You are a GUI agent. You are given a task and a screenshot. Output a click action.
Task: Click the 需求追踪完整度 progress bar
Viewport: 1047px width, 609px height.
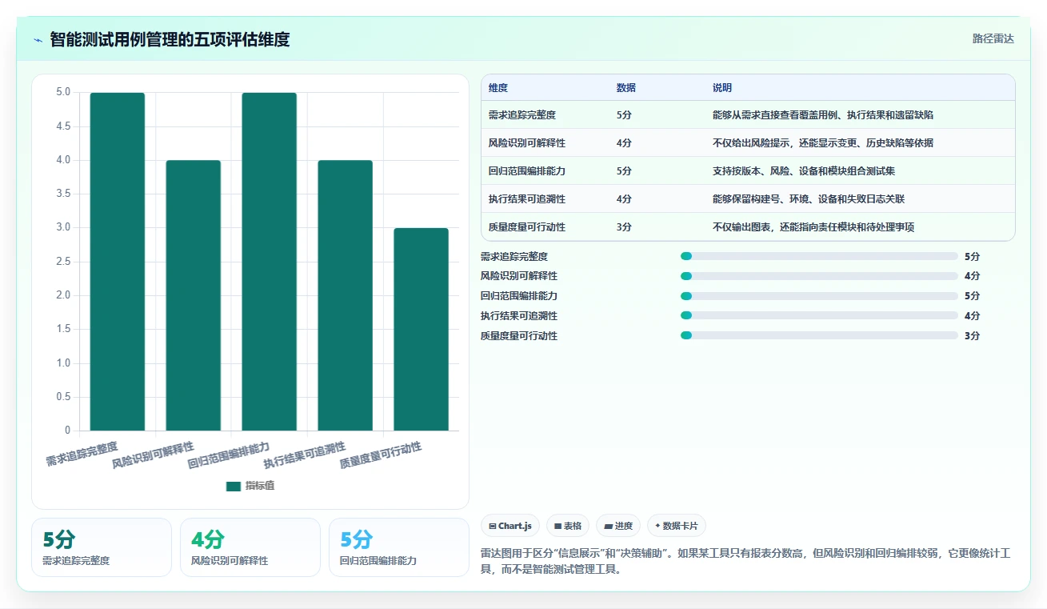[x=819, y=256]
